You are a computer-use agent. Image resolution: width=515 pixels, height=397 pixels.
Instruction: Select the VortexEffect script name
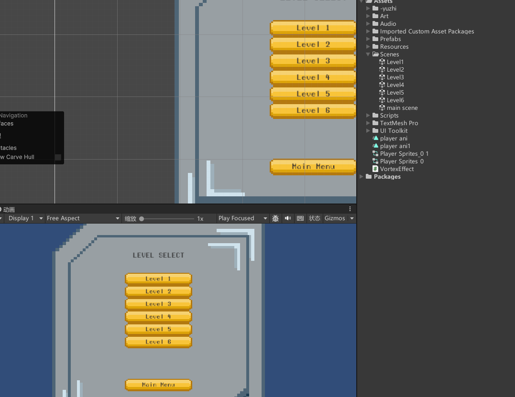(x=397, y=169)
